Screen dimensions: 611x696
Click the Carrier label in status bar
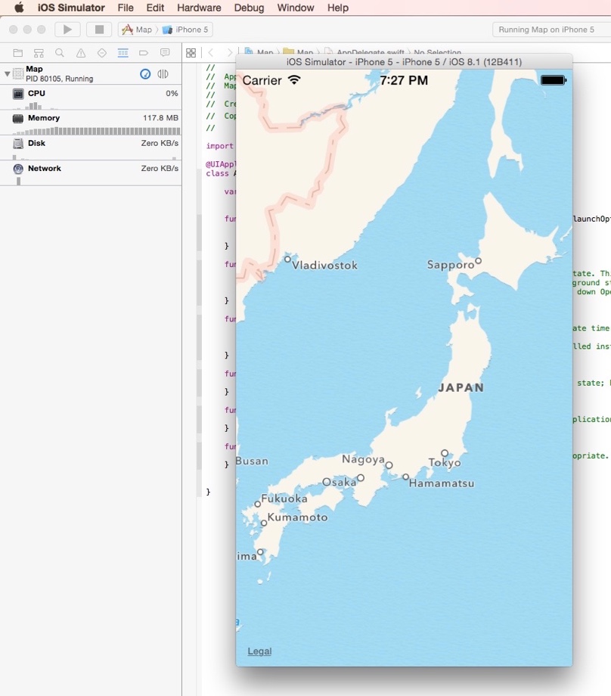[x=262, y=80]
